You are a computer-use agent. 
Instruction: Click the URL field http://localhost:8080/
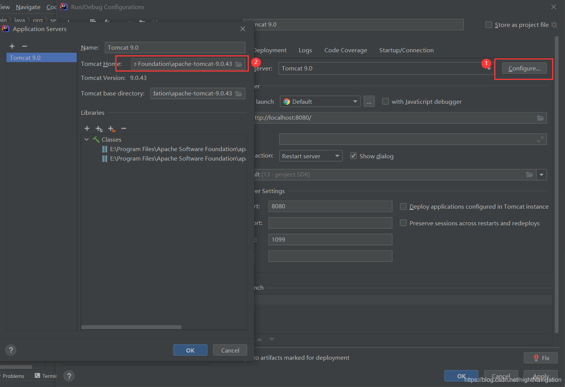(400, 118)
